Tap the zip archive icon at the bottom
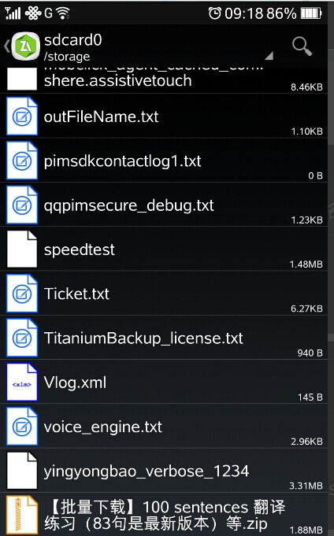Screen dimensions: 334x536 click(22, 516)
